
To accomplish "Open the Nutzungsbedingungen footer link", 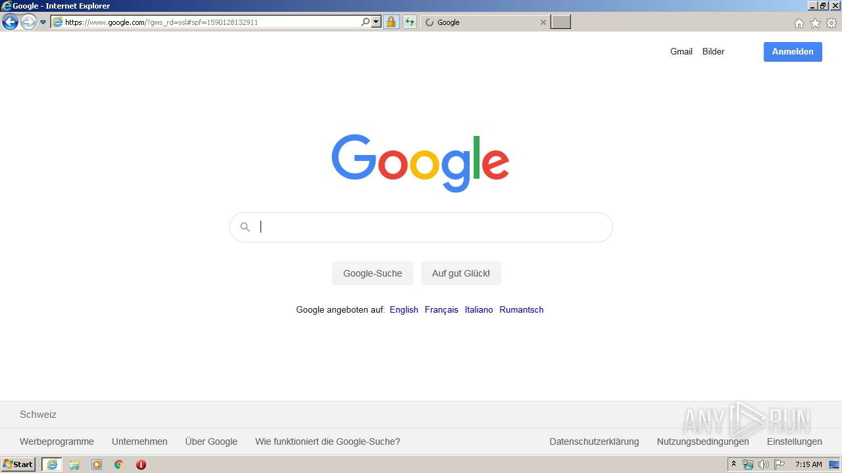I will point(703,441).
